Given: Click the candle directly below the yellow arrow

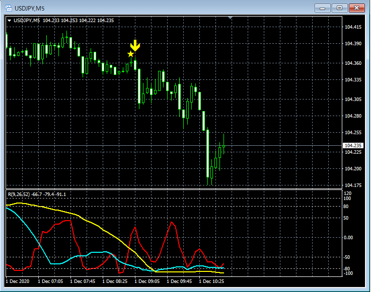Looking at the screenshot, I should tap(135, 64).
